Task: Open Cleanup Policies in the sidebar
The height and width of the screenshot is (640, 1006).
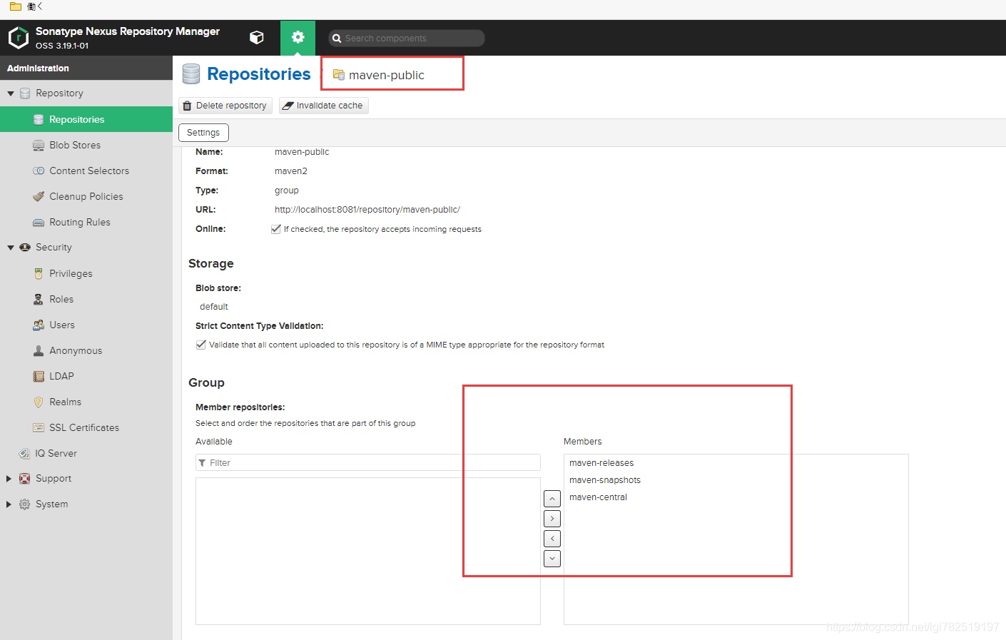Action: pos(86,196)
